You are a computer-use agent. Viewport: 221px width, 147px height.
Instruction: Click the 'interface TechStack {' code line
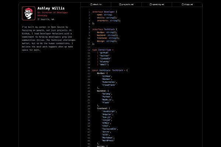(x=105, y=29)
